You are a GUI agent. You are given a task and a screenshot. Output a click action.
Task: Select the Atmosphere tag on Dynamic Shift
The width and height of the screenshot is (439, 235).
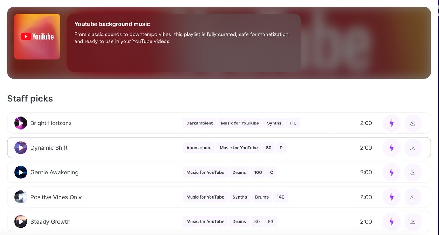(x=199, y=148)
